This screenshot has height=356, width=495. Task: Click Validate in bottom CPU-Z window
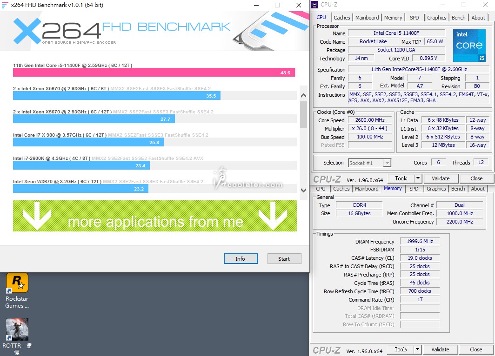(x=440, y=349)
